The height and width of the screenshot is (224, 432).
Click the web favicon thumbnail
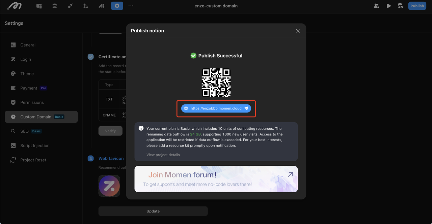(x=109, y=186)
